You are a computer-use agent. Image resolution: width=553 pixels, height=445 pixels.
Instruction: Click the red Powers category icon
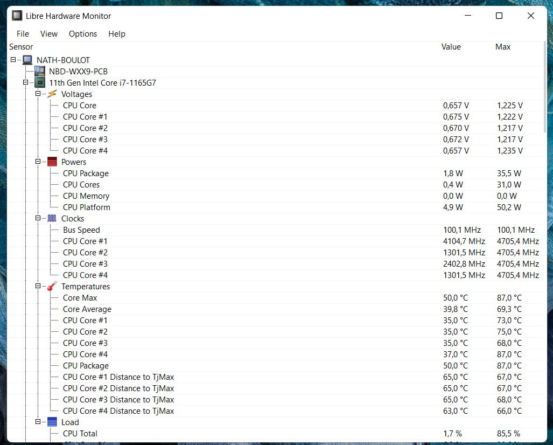pyautogui.click(x=52, y=162)
